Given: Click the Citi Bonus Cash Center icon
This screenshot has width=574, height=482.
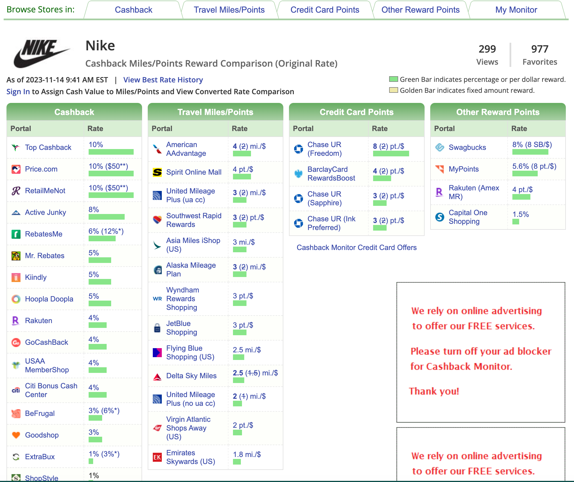Looking at the screenshot, I should [16, 390].
